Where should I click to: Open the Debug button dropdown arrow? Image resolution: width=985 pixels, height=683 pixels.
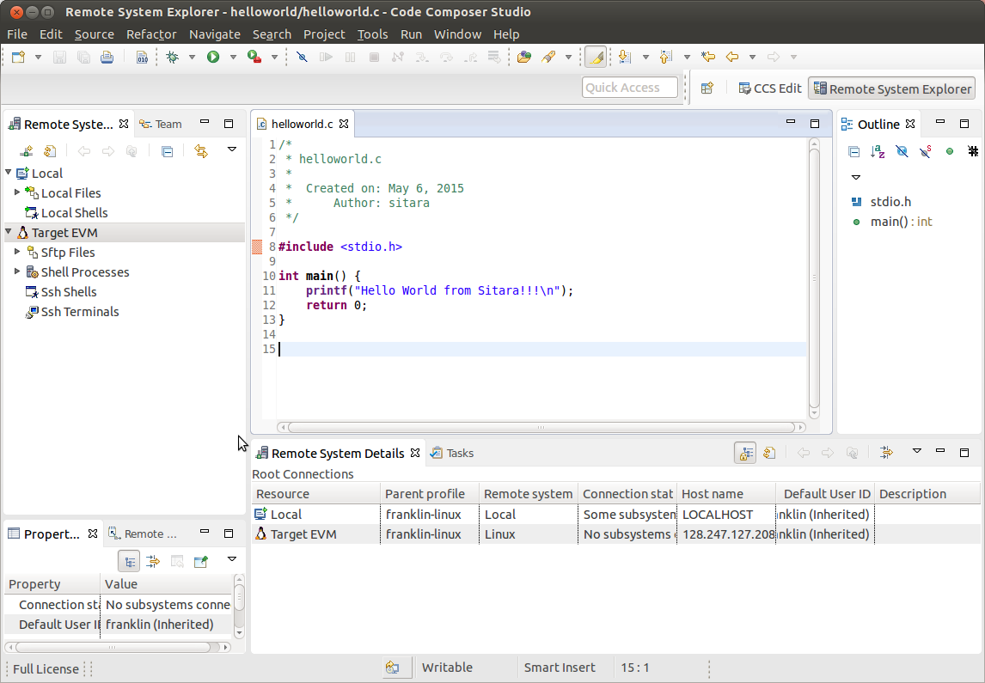coord(193,57)
